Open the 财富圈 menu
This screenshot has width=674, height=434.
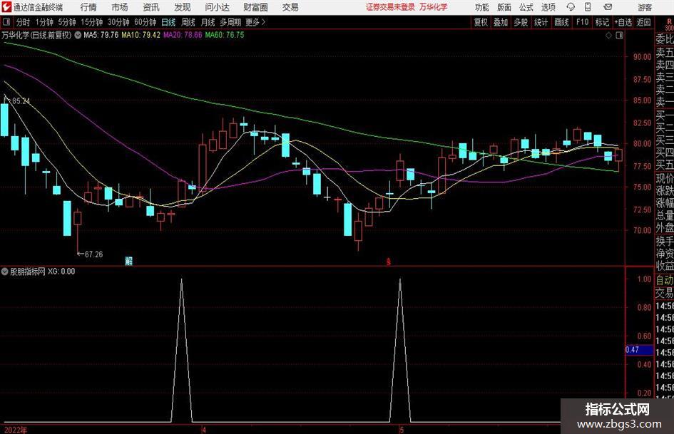(256, 7)
